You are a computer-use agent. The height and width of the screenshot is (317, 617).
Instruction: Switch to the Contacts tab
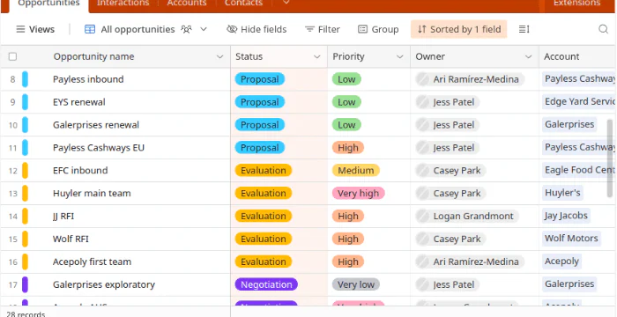(x=243, y=4)
